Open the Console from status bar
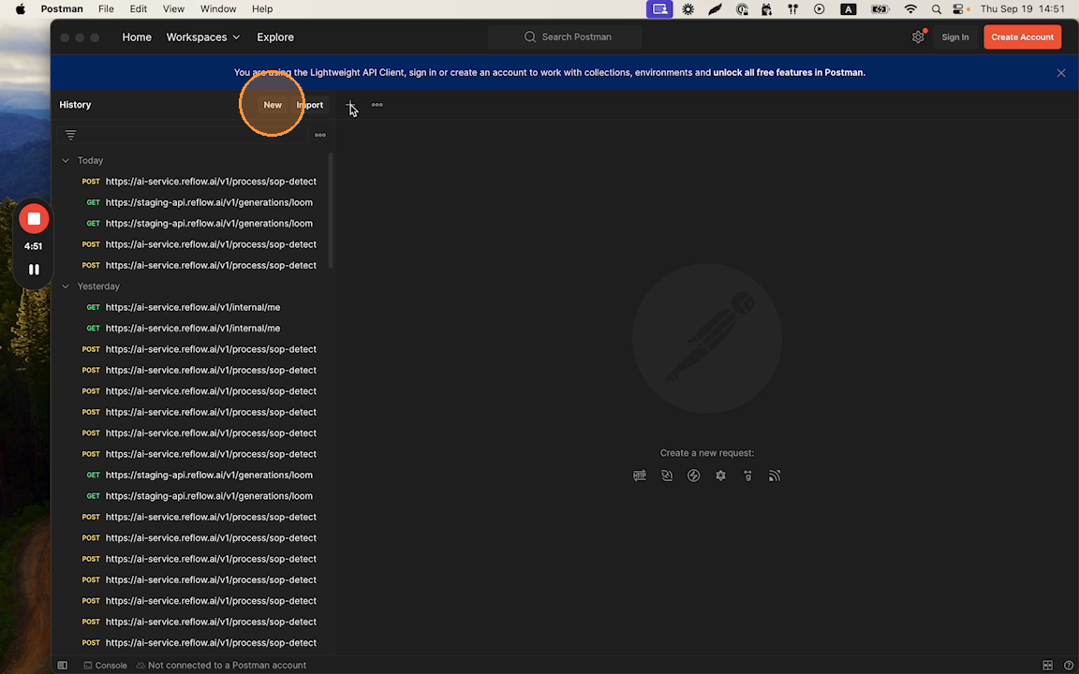 [x=105, y=665]
